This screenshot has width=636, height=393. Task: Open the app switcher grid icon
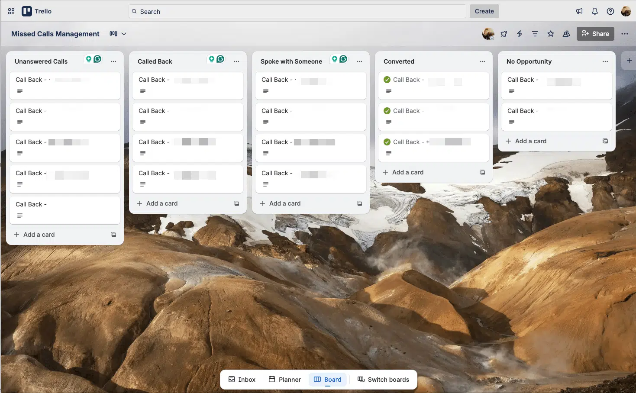click(x=11, y=11)
